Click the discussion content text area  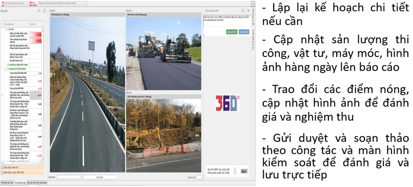(x=227, y=21)
